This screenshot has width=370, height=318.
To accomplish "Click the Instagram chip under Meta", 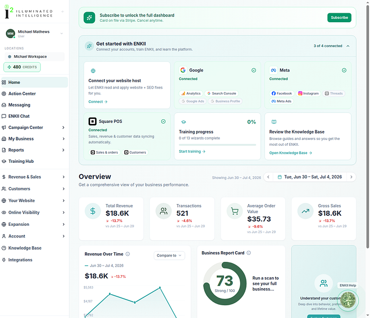I will (x=309, y=93).
